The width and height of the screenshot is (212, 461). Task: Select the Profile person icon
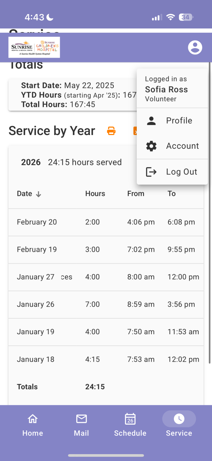point(152,121)
